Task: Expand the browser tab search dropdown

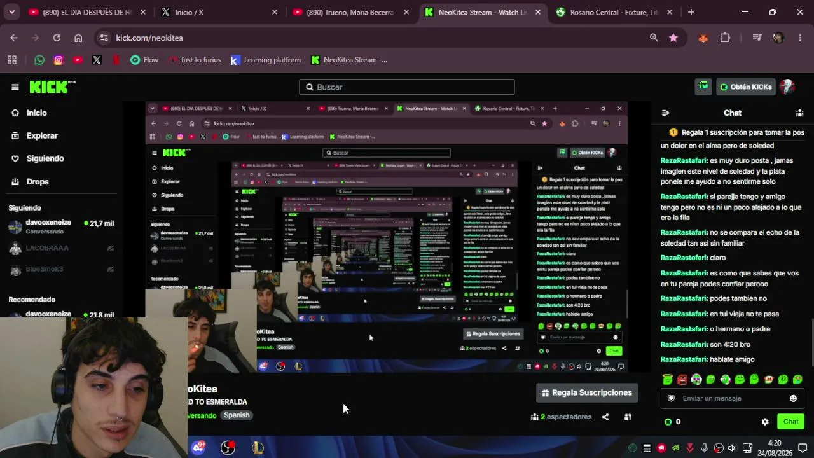Action: pyautogui.click(x=12, y=12)
